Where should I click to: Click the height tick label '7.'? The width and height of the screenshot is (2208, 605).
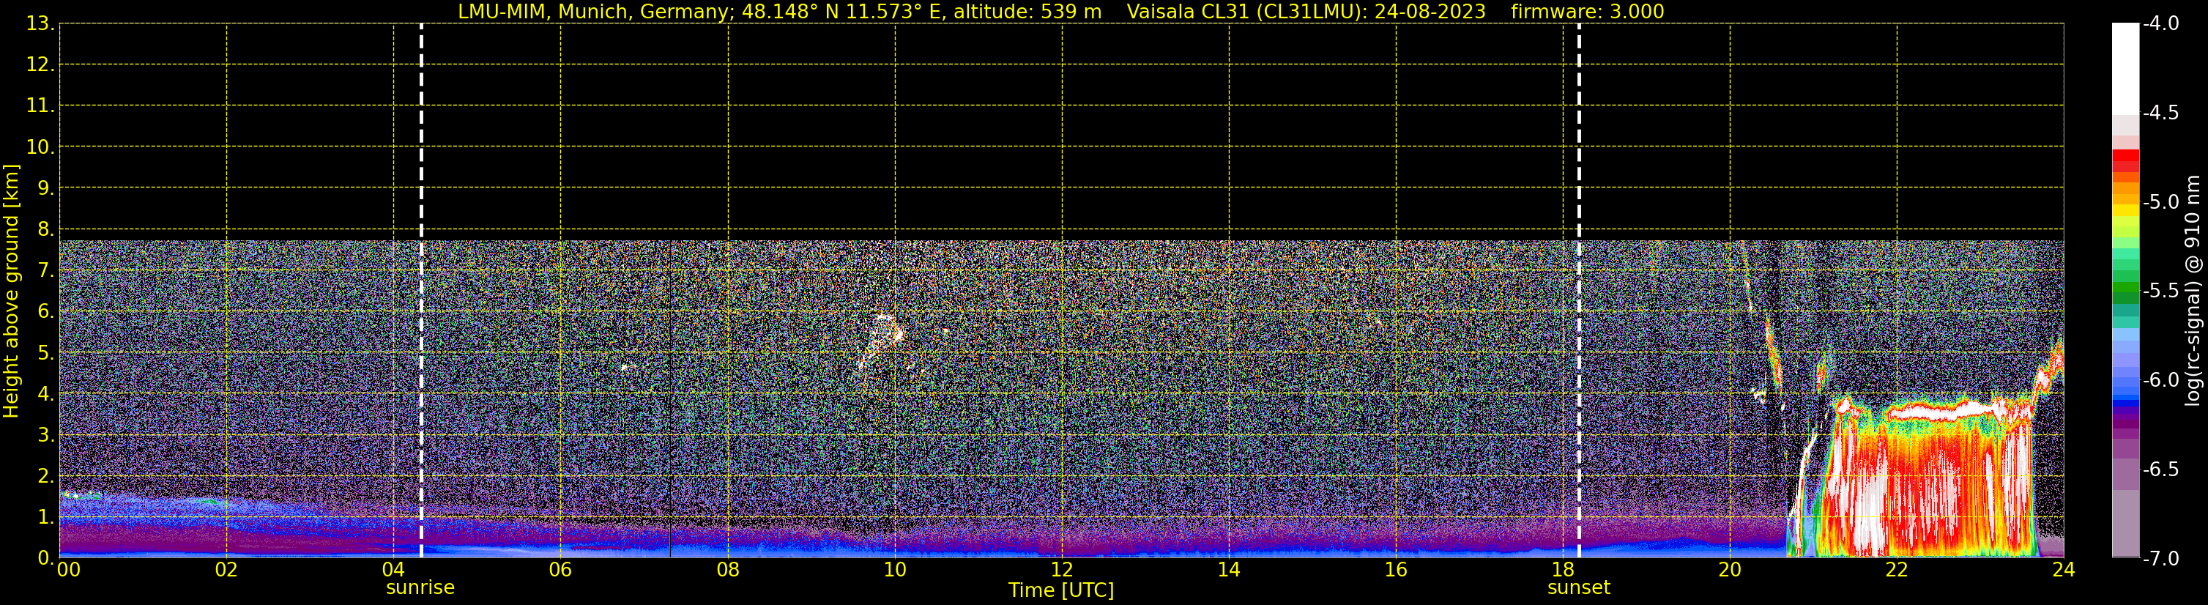tap(45, 270)
